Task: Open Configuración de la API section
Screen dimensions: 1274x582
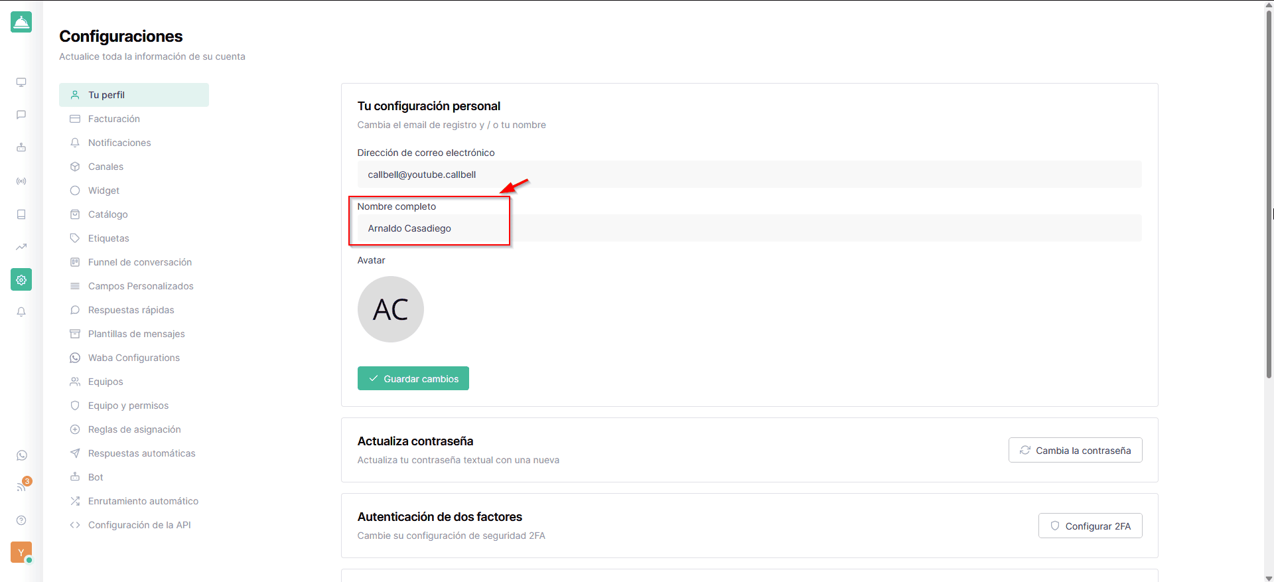Action: [x=139, y=525]
